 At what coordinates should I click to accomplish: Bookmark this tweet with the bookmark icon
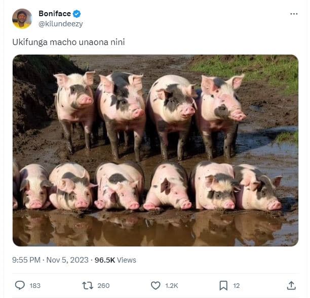coord(223,285)
